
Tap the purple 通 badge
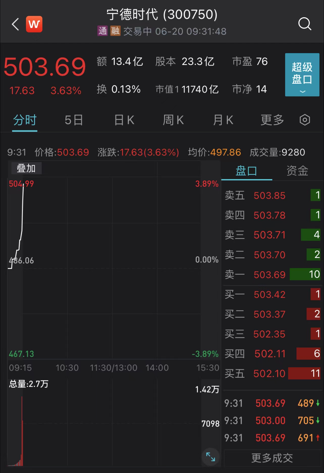(x=103, y=31)
